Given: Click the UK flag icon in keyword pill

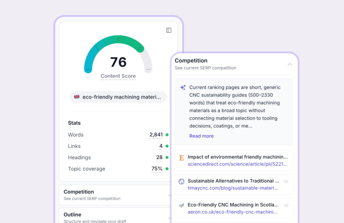Looking at the screenshot, I should point(77,97).
